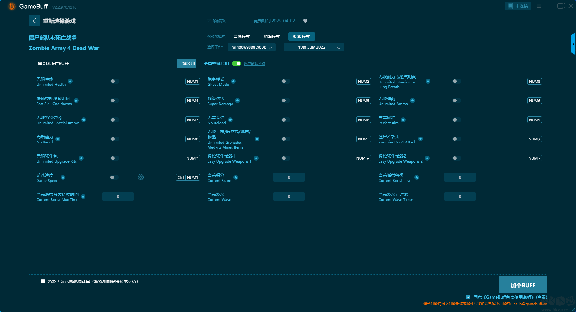576x312 pixels.
Task: Select the 加强模式 enhanced mode tab
Action: (271, 37)
